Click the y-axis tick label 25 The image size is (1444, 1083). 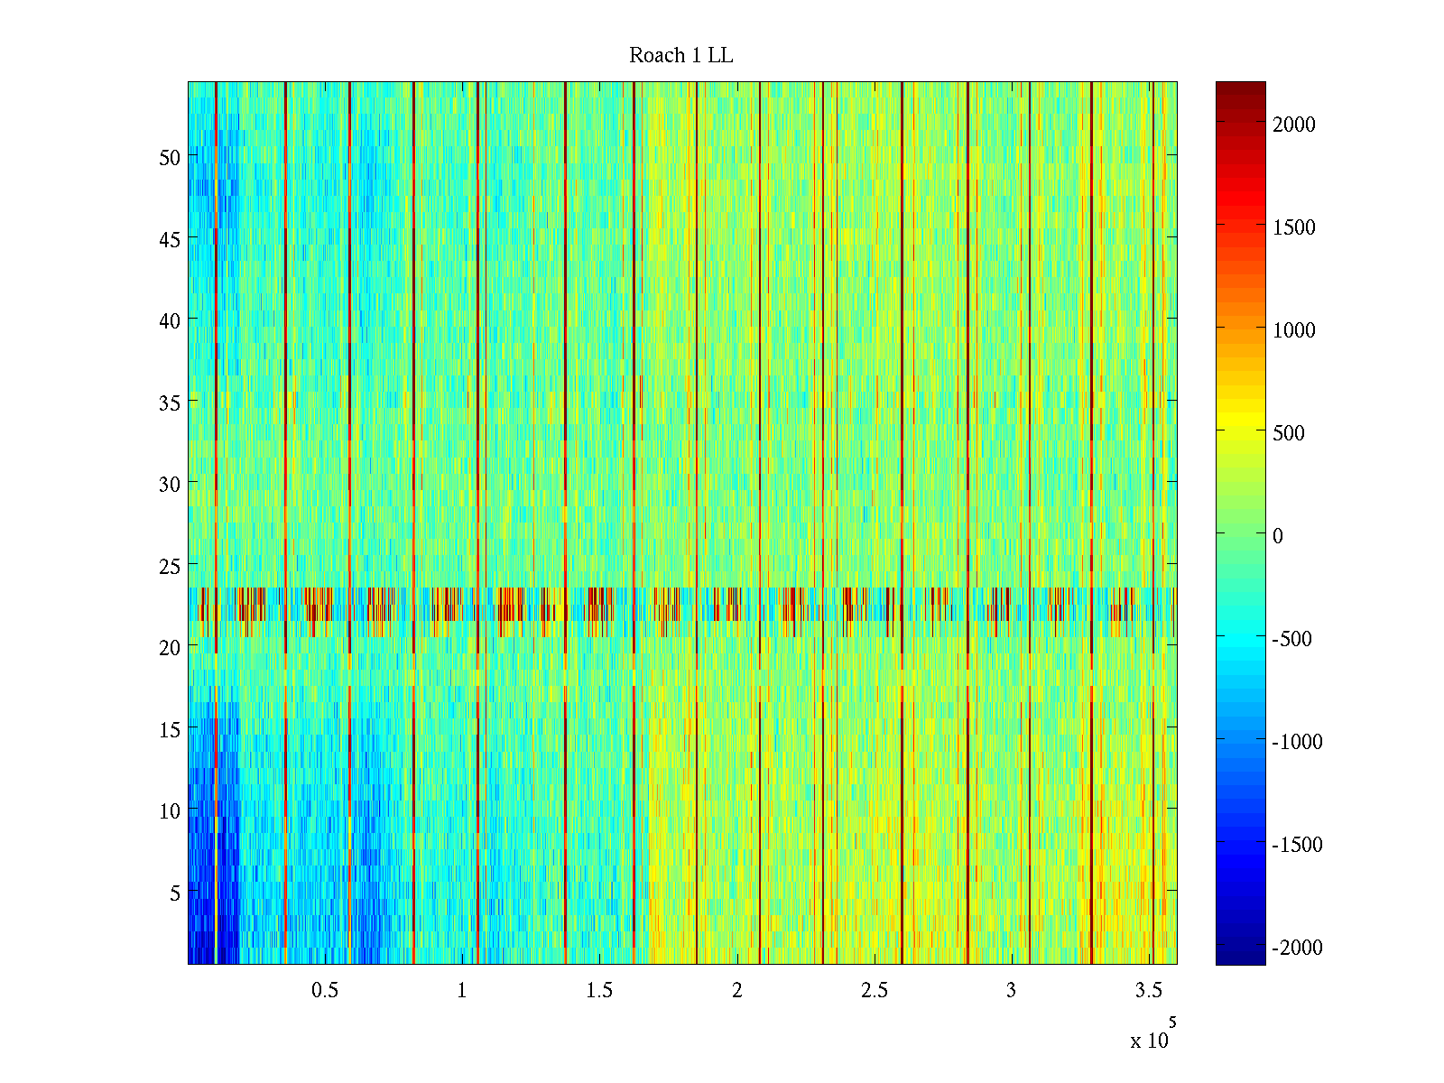[170, 567]
